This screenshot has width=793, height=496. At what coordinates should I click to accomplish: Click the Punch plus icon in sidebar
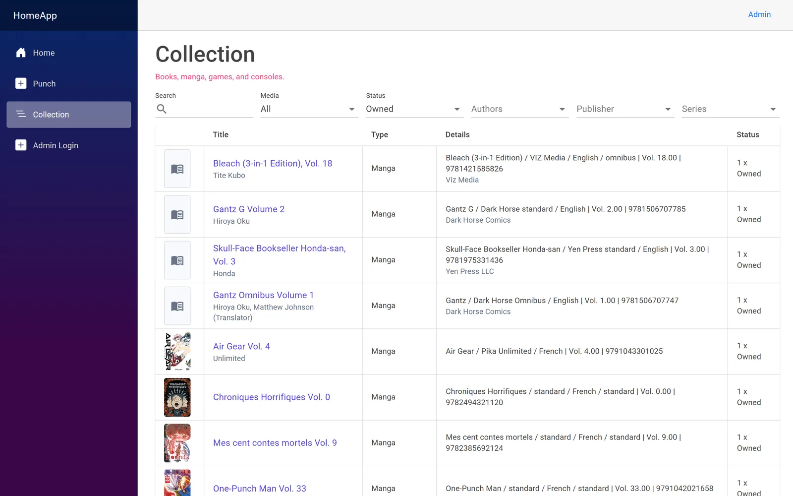click(21, 83)
